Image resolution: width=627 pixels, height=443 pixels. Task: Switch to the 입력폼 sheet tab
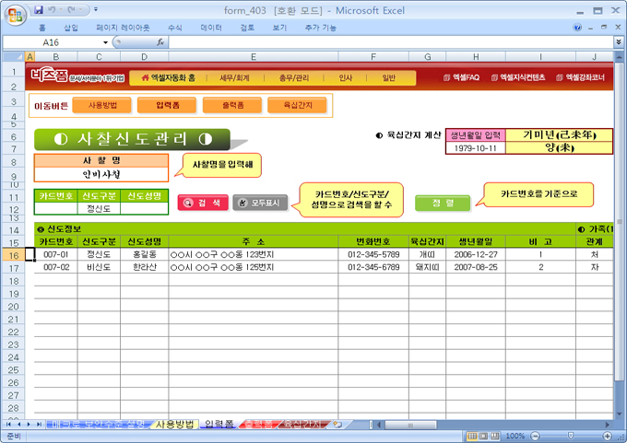(219, 424)
